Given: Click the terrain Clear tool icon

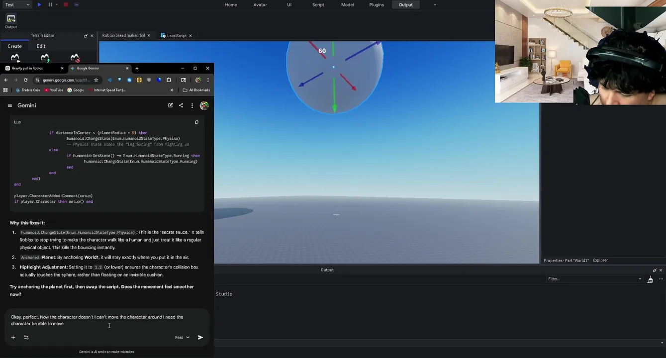Looking at the screenshot, I should [x=75, y=58].
